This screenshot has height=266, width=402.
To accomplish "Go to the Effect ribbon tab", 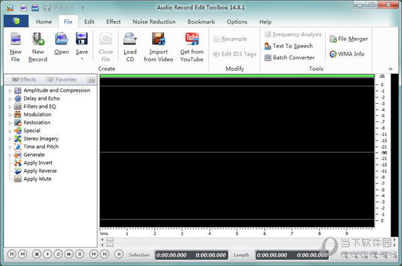I will [113, 22].
